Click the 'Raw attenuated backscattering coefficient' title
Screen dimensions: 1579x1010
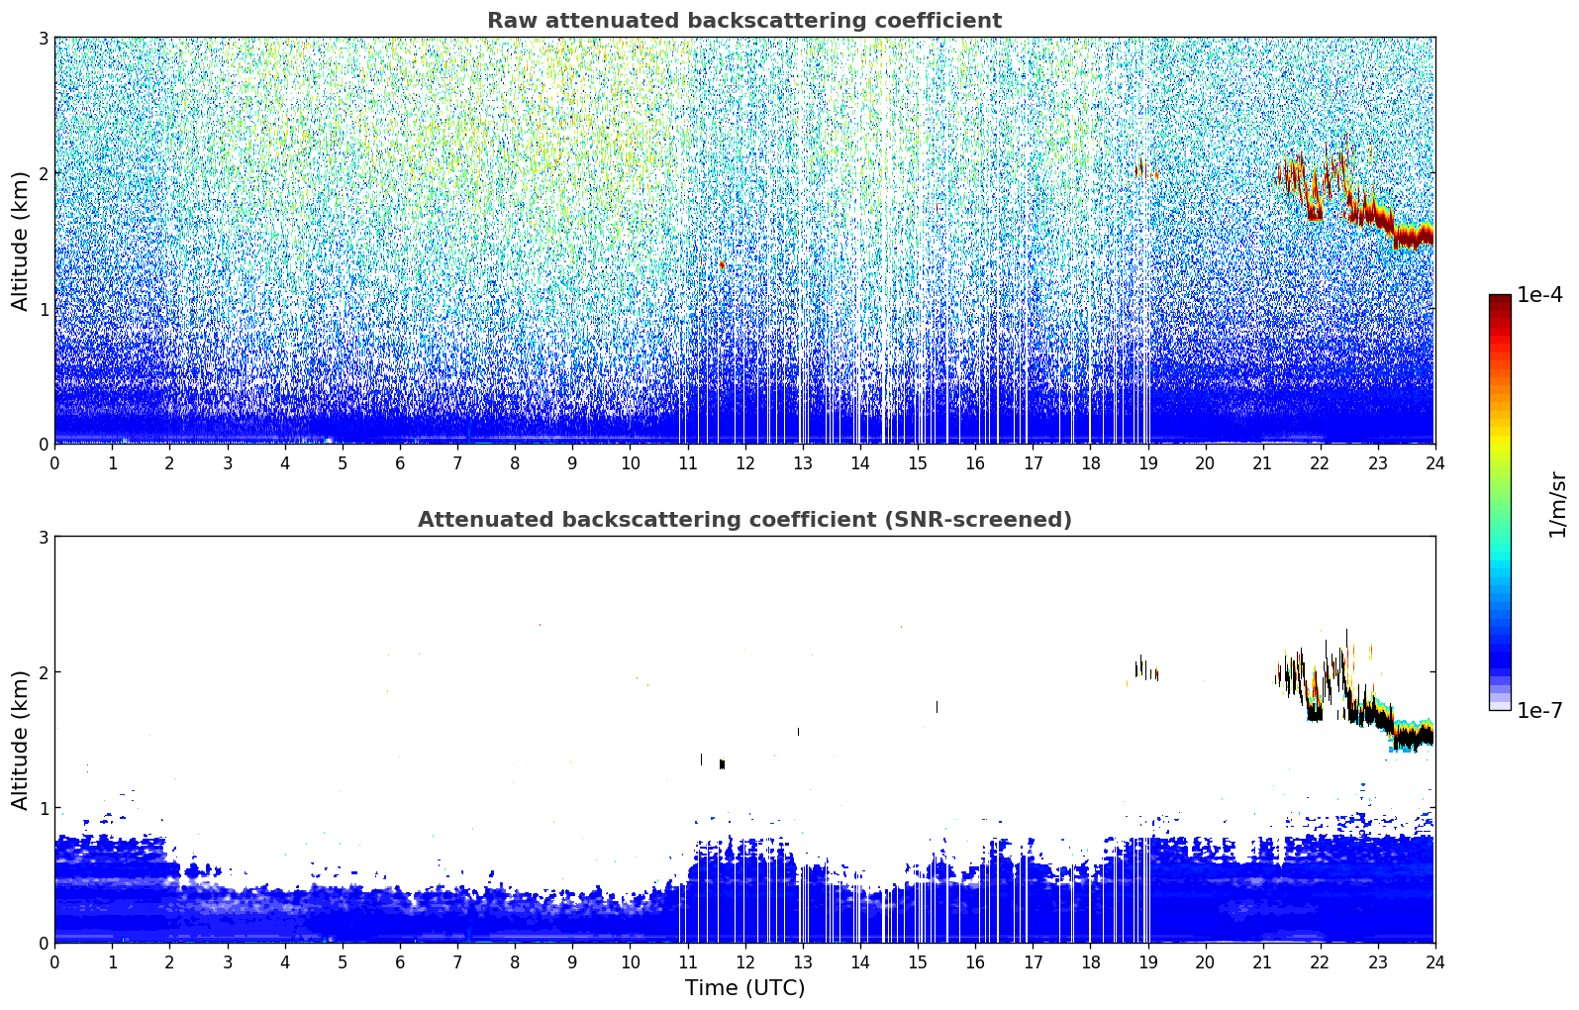tap(744, 21)
